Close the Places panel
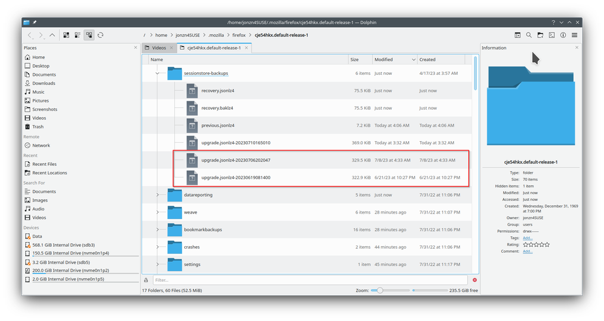This screenshot has width=604, height=321. (x=135, y=48)
